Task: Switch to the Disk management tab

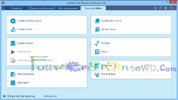Action: tap(68, 8)
